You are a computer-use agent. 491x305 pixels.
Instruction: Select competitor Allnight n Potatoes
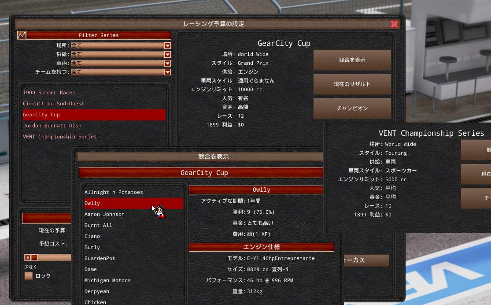pyautogui.click(x=114, y=192)
